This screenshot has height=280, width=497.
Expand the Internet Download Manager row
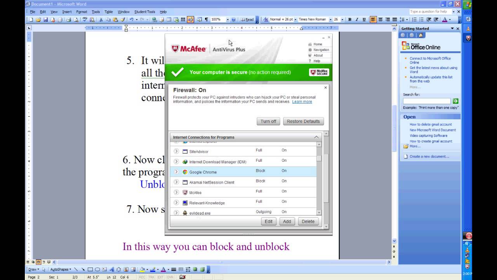click(x=176, y=161)
